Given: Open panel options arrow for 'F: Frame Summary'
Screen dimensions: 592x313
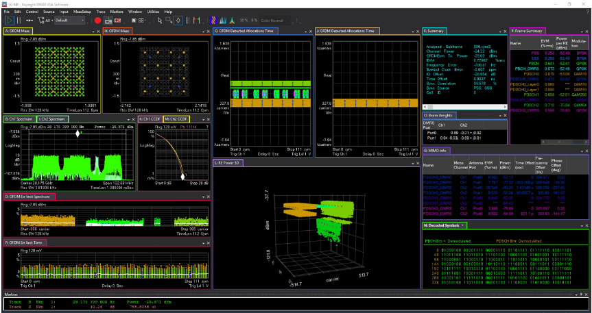Looking at the screenshot, I should point(582,32).
